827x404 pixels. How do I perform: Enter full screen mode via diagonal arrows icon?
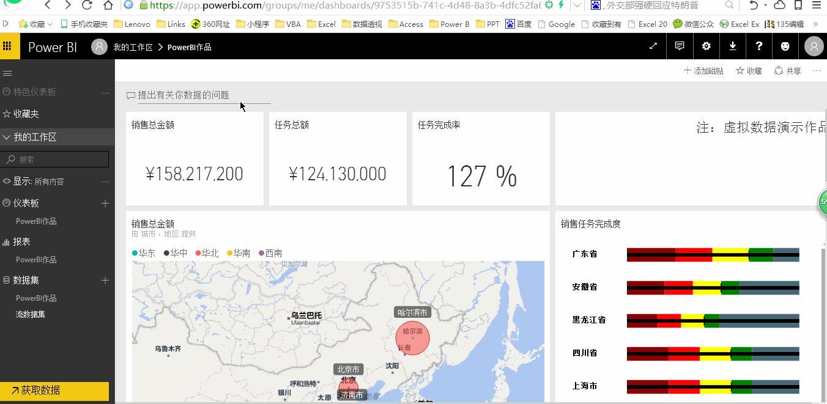(x=653, y=46)
